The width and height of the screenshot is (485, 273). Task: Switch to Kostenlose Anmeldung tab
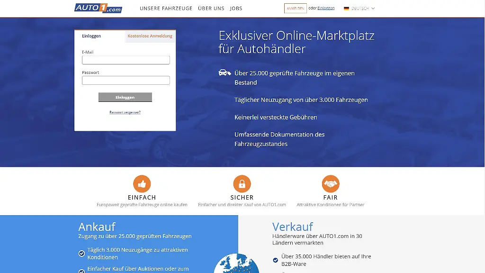[150, 36]
